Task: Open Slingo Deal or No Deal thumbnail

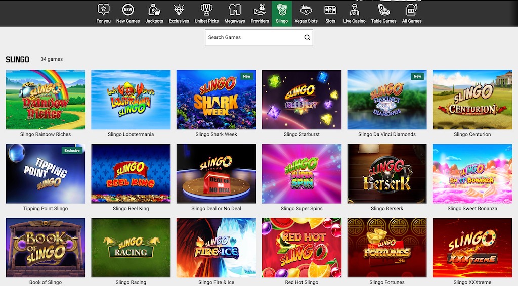Action: pos(216,173)
